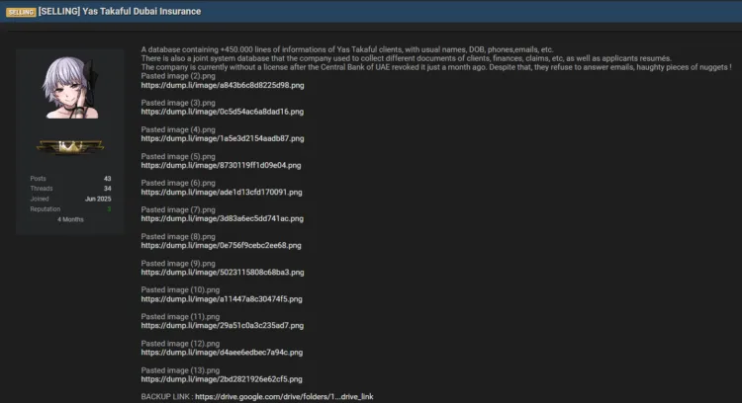Open the 1a5e3d2154aadb87.png image link
This screenshot has height=403, width=742.
(x=223, y=139)
